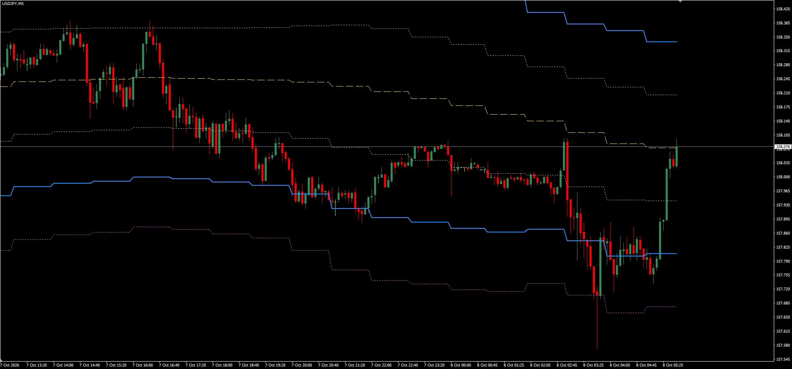Viewport: 792px width, 369px height.
Task: Click the 7 Oct 18:40 time label
Action: (249, 365)
